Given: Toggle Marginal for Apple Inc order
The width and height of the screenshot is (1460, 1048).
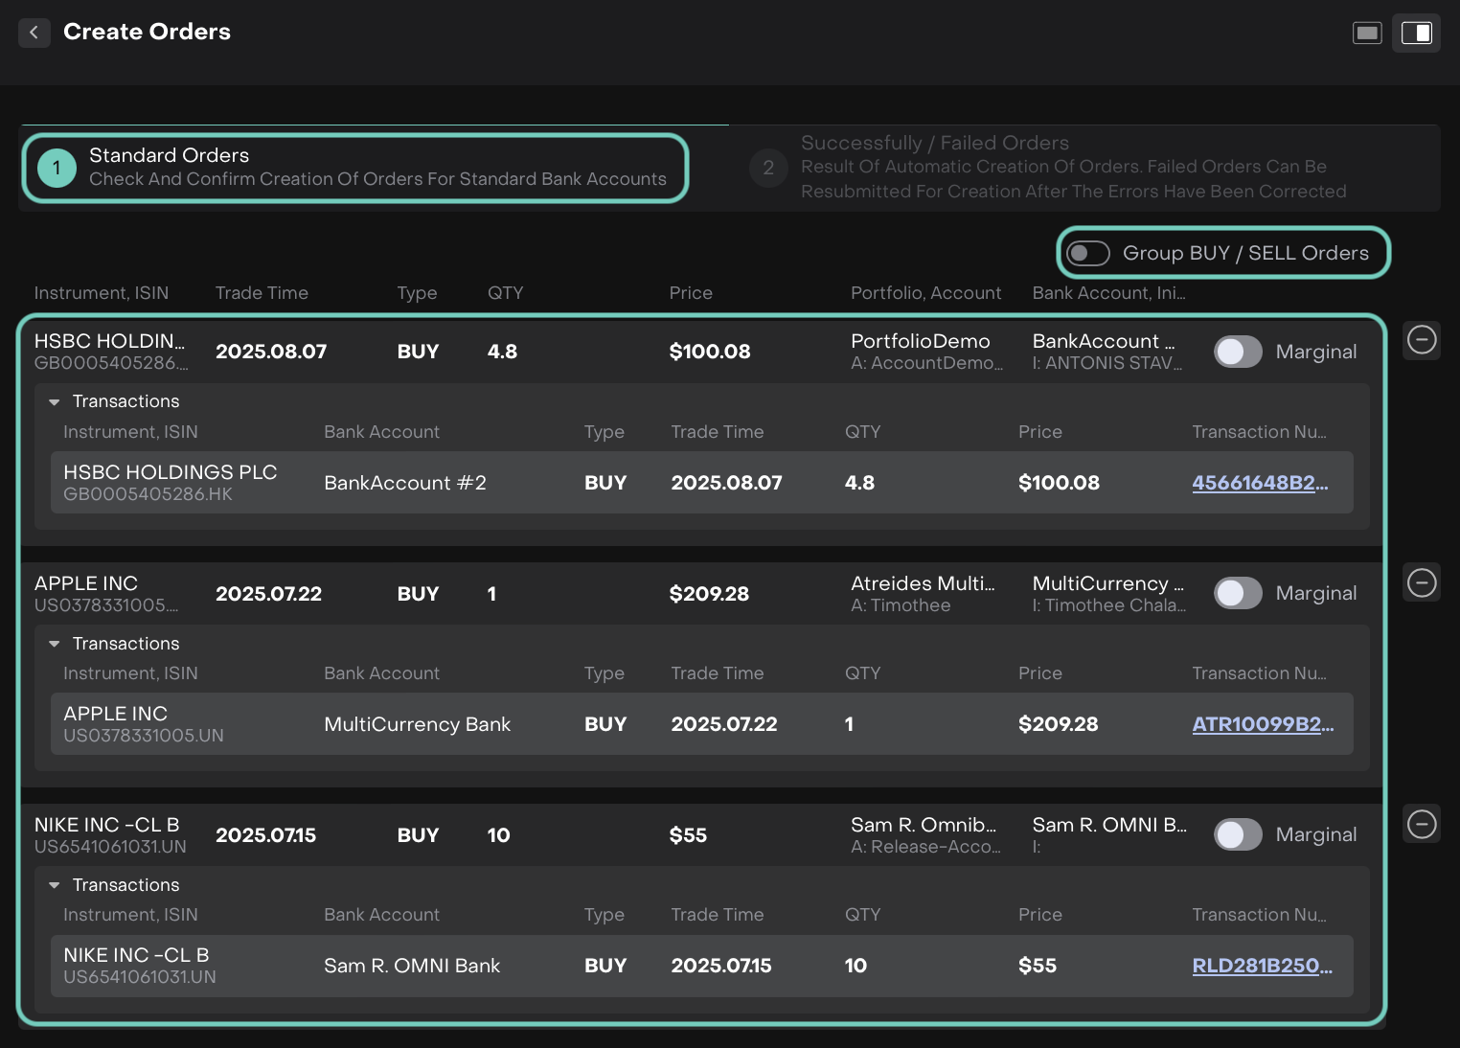Looking at the screenshot, I should coord(1238,593).
